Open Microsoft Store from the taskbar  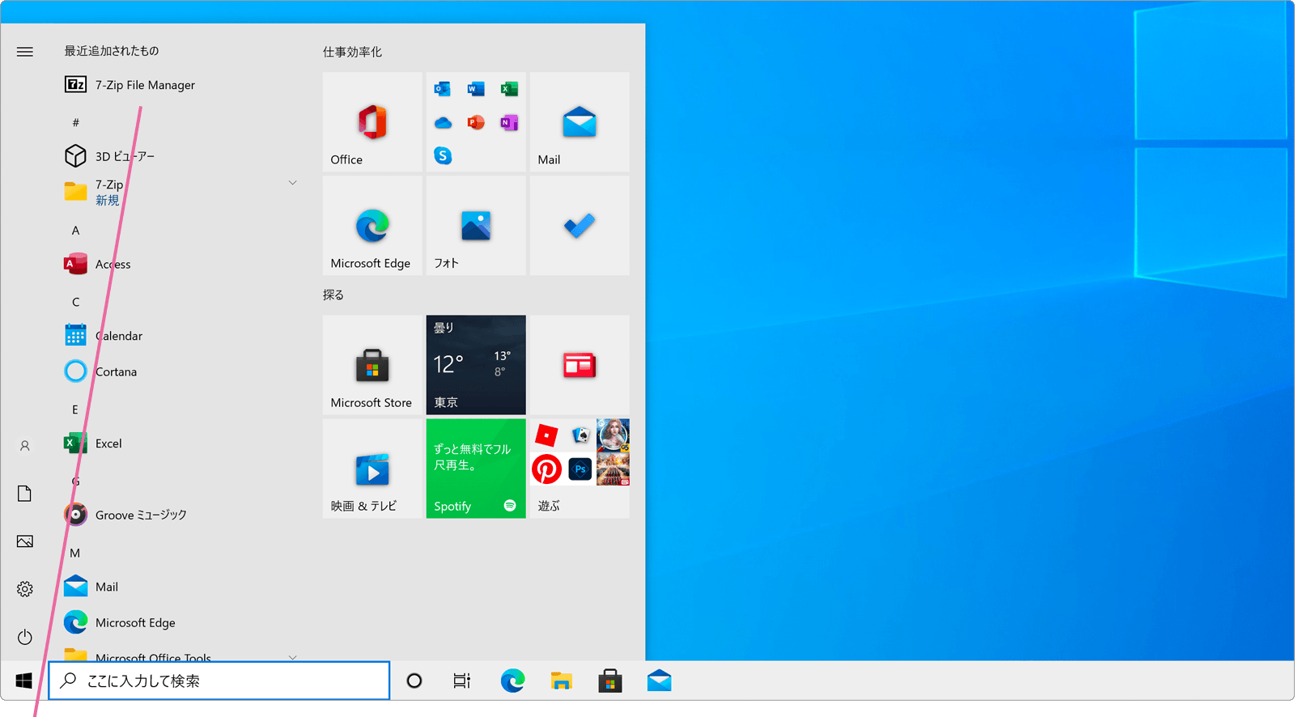tap(610, 681)
